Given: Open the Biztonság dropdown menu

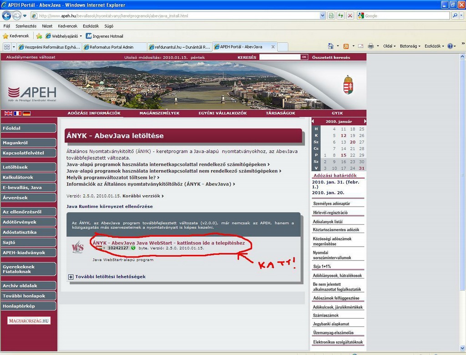Looking at the screenshot, I should 410,46.
